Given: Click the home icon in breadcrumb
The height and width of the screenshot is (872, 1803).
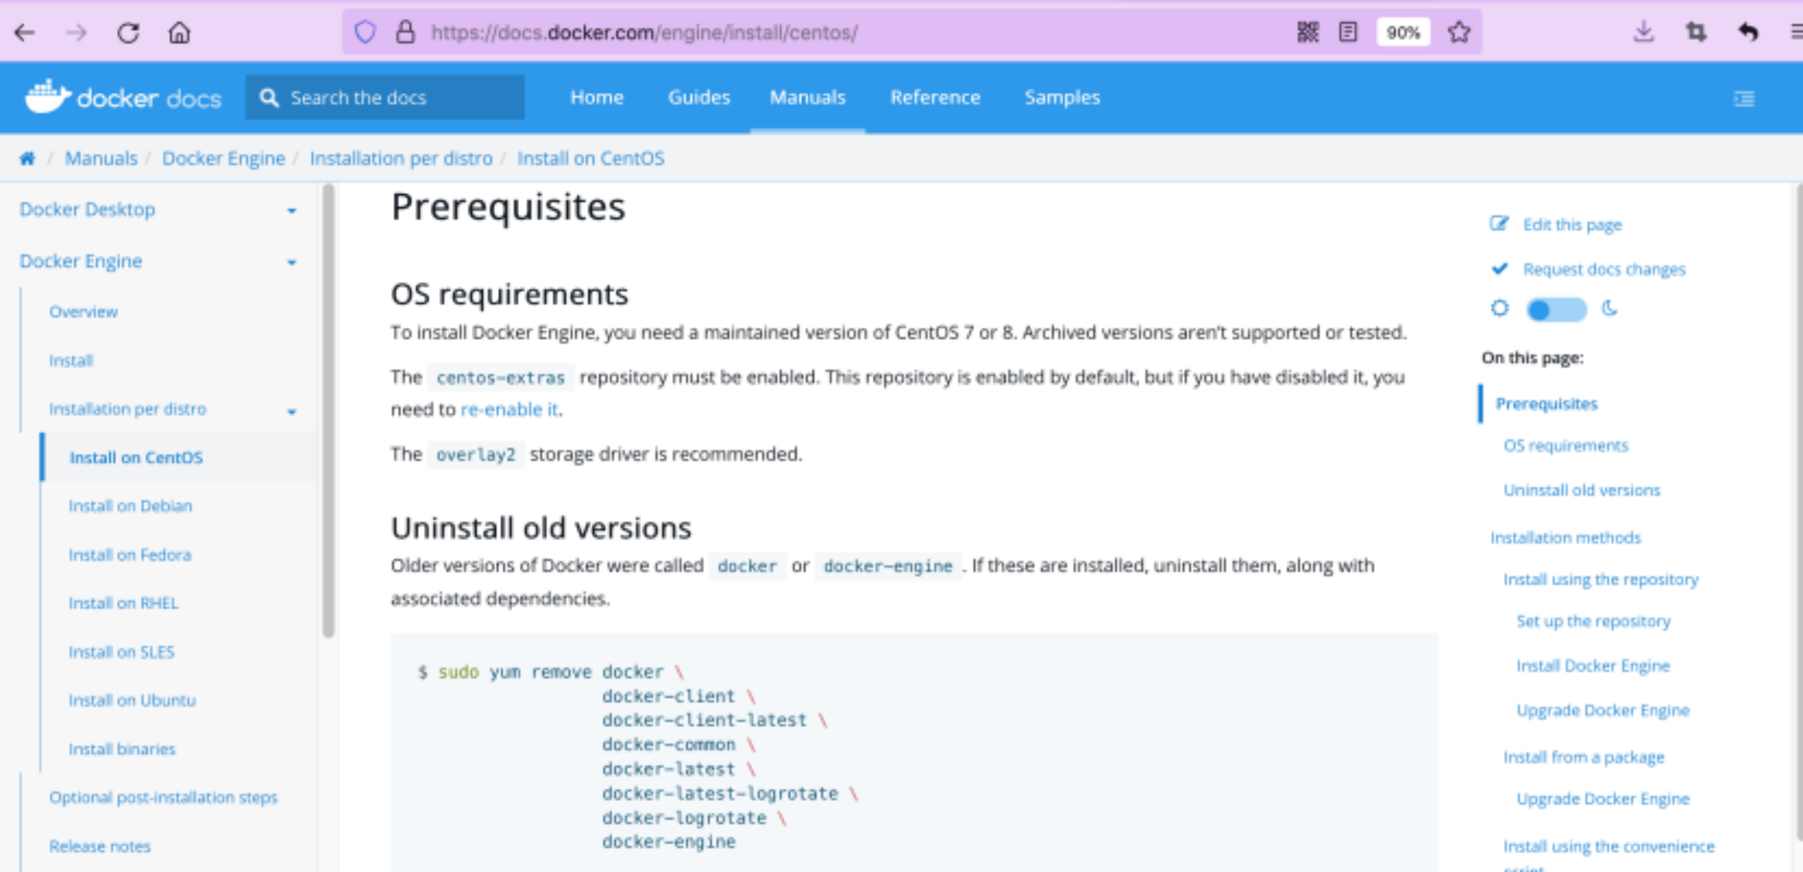Looking at the screenshot, I should (x=27, y=158).
